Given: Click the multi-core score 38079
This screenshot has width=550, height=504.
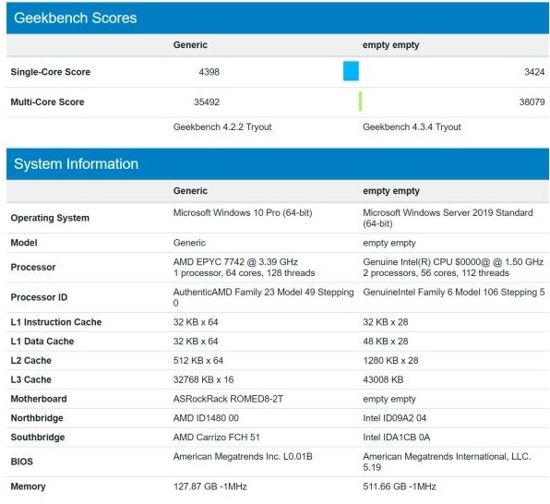Looking at the screenshot, I should coord(532,102).
